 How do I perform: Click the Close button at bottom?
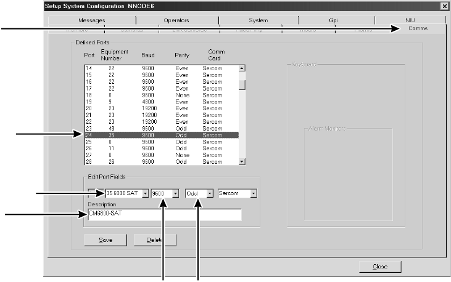[x=380, y=267]
